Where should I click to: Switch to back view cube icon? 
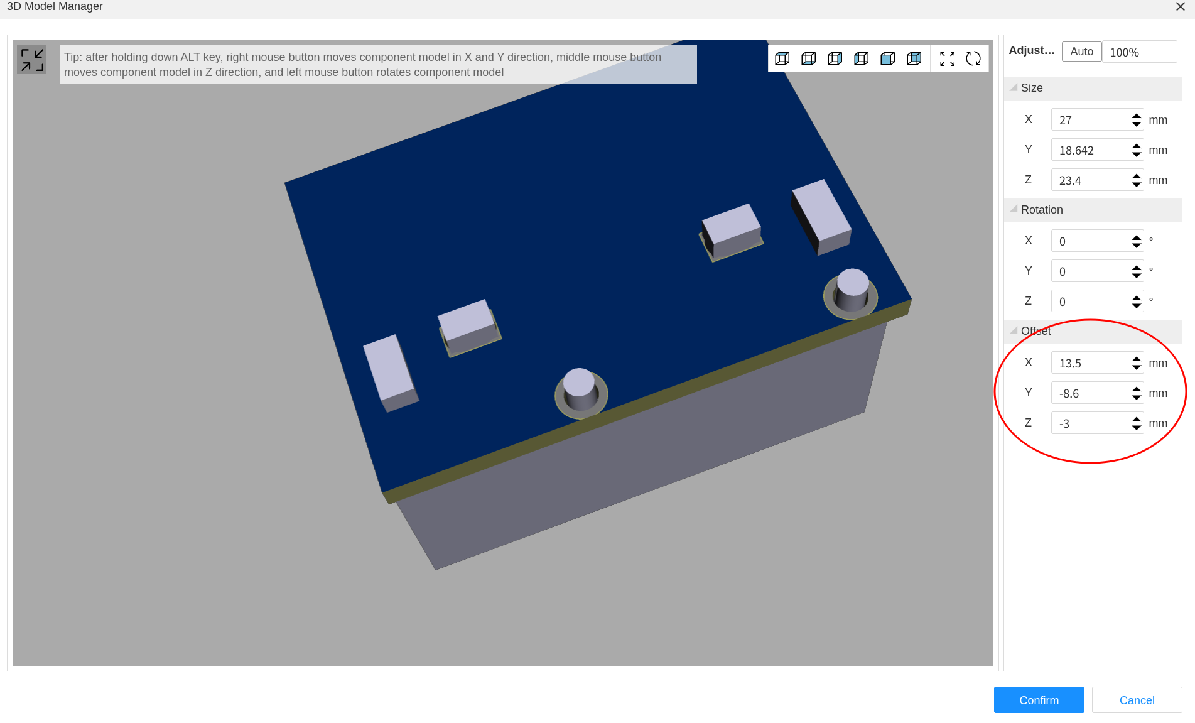coord(914,58)
